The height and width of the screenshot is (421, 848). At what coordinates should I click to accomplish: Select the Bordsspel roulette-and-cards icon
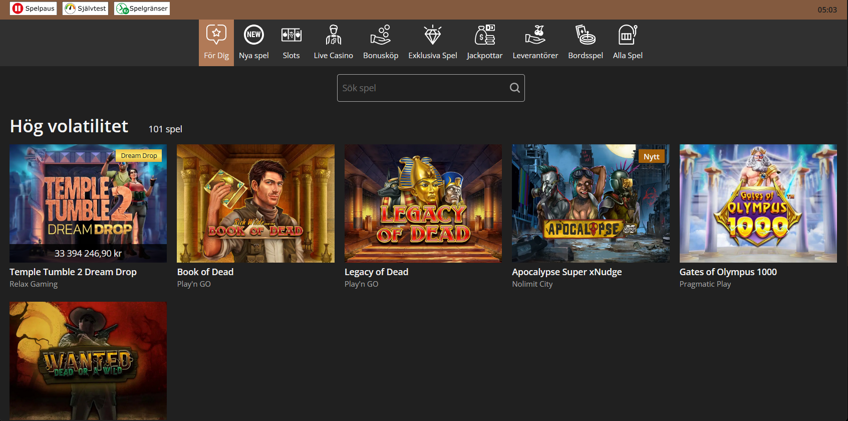[x=586, y=35]
